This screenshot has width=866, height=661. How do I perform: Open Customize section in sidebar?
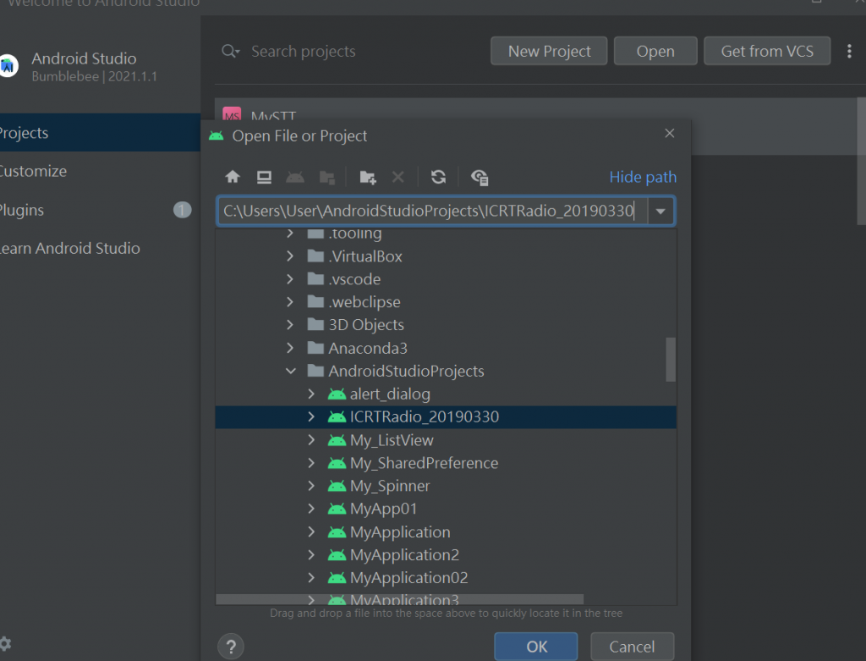click(x=100, y=171)
